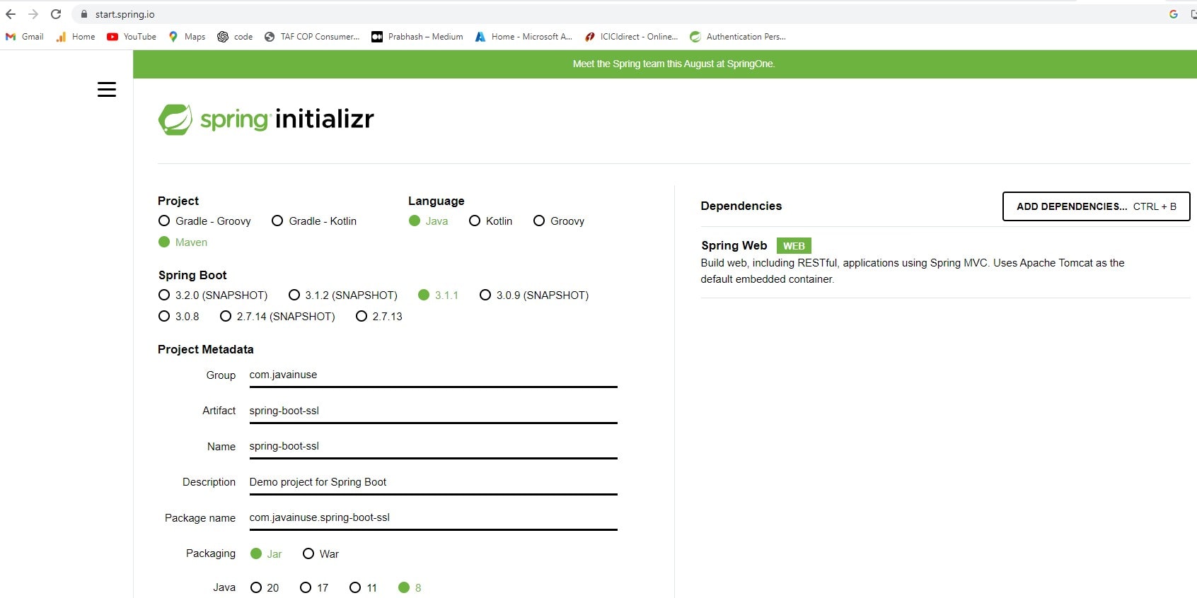1197x598 pixels.
Task: Set packaging to War
Action: (x=320, y=554)
